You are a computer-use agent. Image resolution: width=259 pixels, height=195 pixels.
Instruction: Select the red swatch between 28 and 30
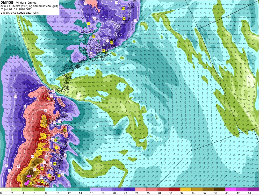click(163, 189)
